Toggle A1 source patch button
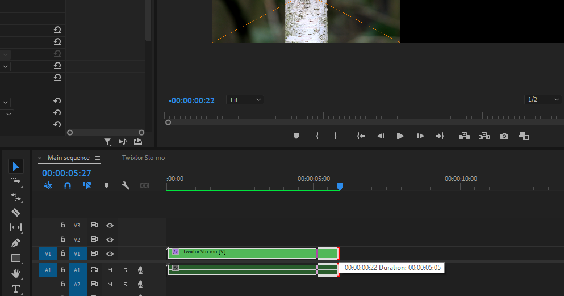564x296 pixels. tap(48, 270)
